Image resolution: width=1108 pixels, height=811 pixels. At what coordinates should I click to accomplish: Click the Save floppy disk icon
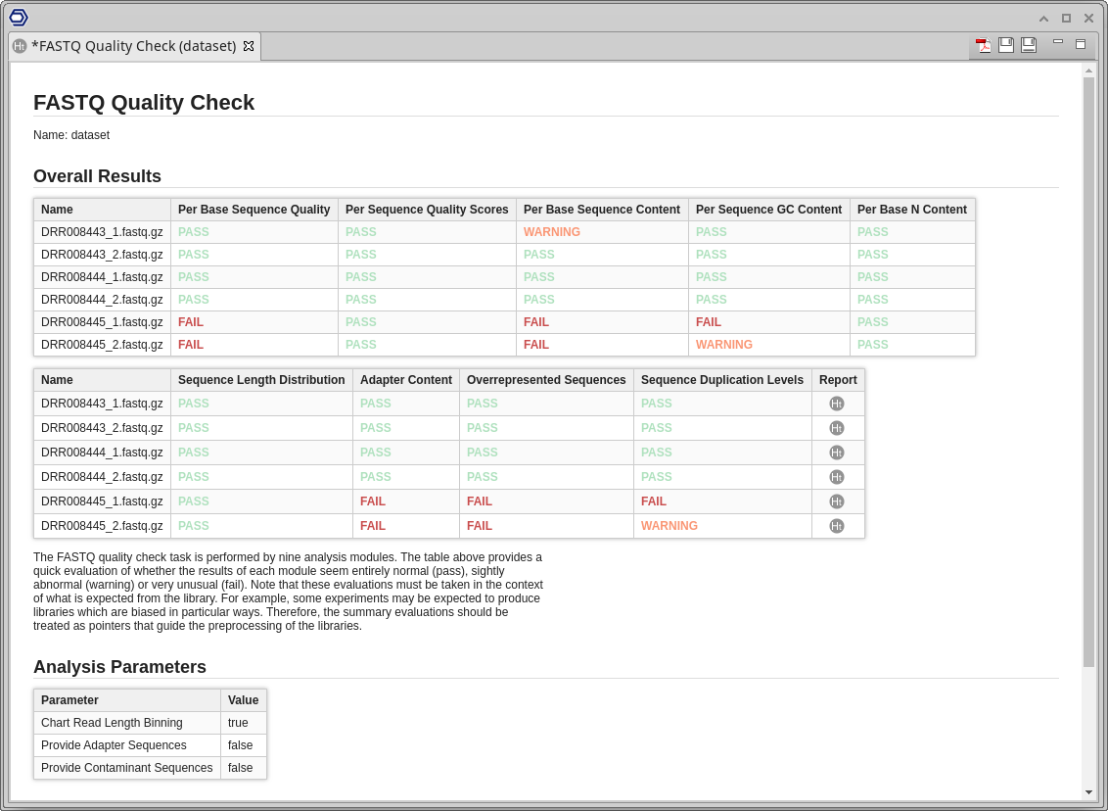(1006, 45)
